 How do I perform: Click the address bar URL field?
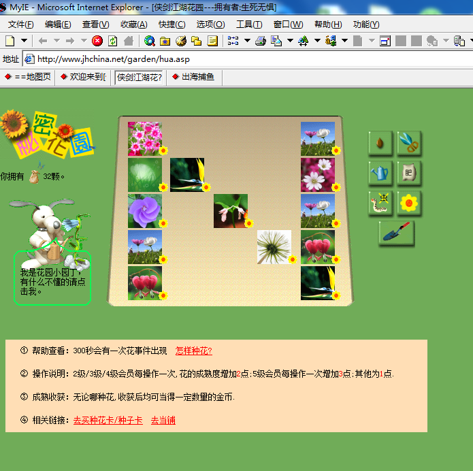tap(247, 59)
